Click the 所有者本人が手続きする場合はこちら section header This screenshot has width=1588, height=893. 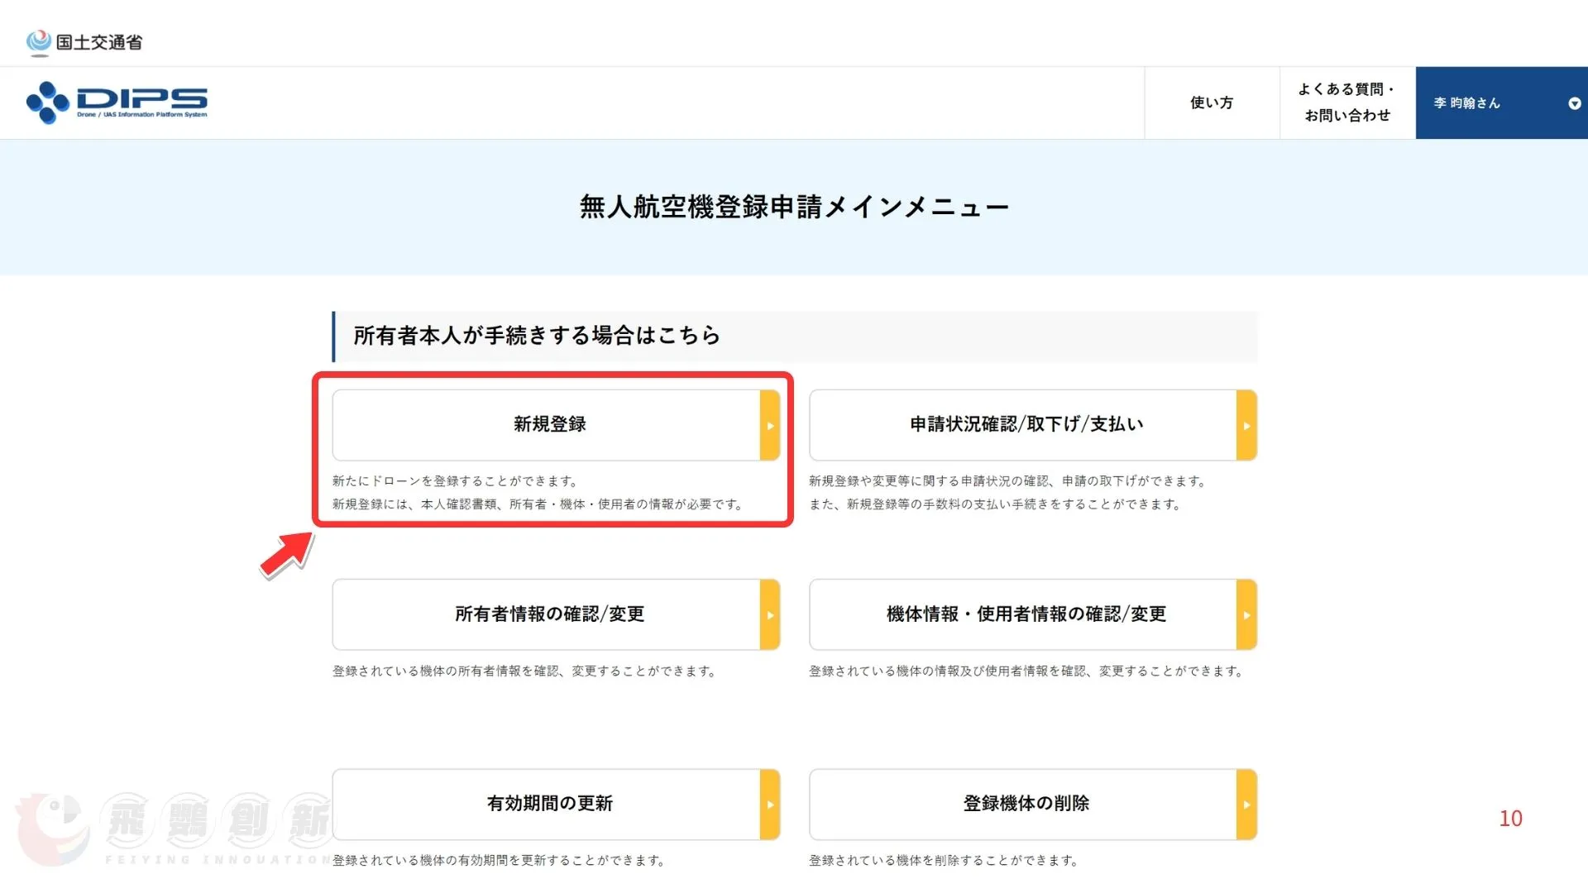[537, 336]
